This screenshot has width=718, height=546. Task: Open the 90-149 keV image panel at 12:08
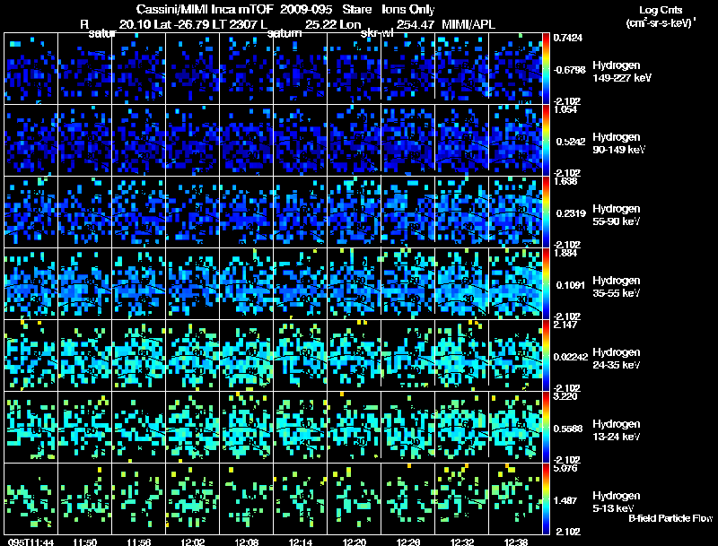[x=246, y=141]
